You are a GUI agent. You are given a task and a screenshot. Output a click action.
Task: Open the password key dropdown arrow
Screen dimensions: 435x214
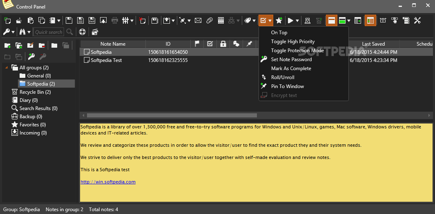pyautogui.click(x=13, y=32)
